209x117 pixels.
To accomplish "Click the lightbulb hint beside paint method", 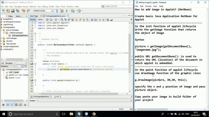I will point(31,80).
